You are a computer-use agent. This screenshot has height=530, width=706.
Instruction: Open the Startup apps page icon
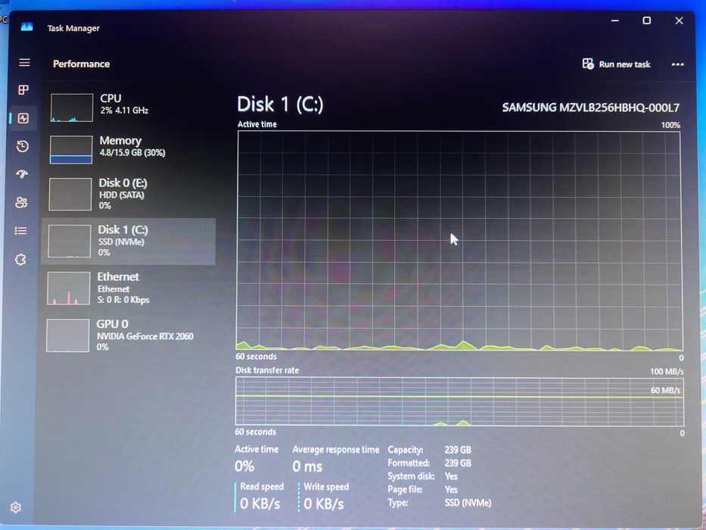pyautogui.click(x=22, y=174)
